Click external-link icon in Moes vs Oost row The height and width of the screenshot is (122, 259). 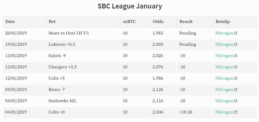pyautogui.click(x=236, y=33)
